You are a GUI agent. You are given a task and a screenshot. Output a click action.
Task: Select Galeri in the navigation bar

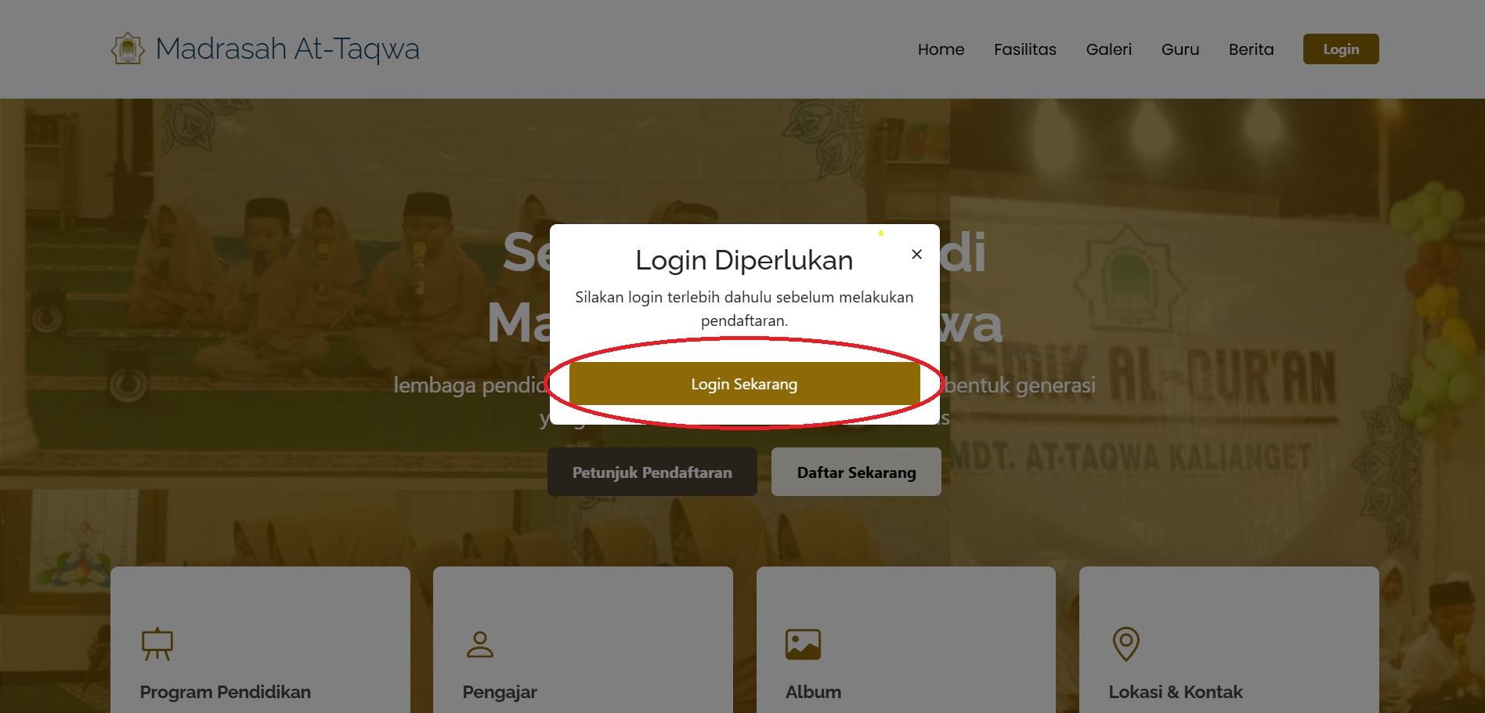1108,49
